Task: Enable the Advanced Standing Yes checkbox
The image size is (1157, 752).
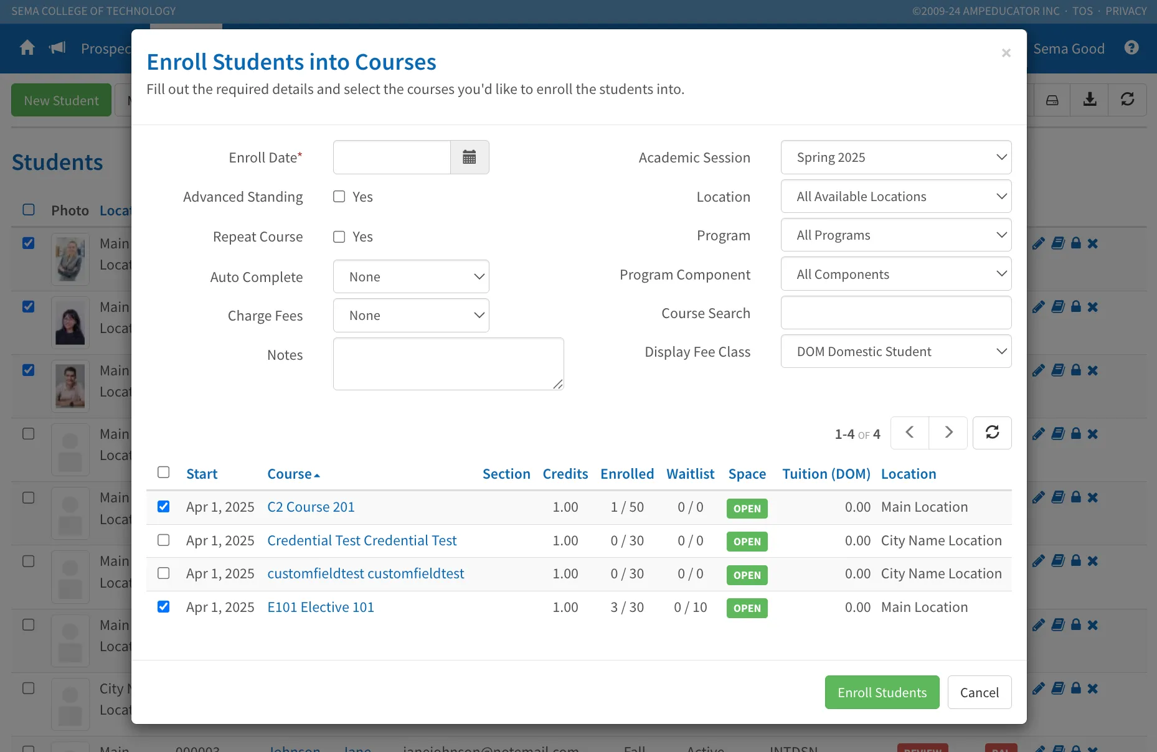Action: pos(339,197)
